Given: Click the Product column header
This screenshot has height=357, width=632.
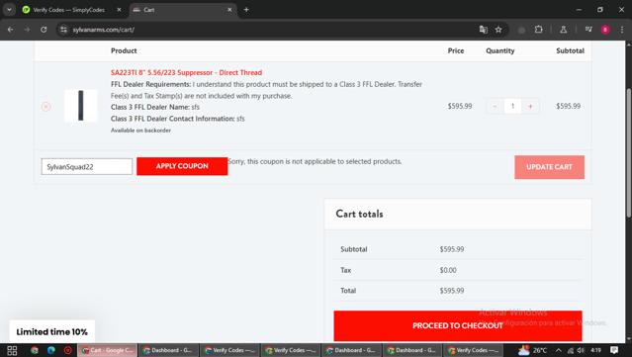Looking at the screenshot, I should click(124, 50).
